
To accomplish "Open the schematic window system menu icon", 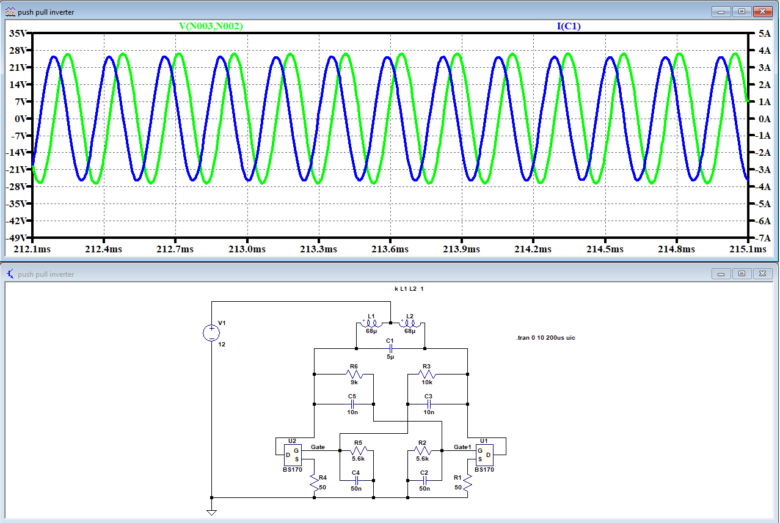I will click(10, 273).
